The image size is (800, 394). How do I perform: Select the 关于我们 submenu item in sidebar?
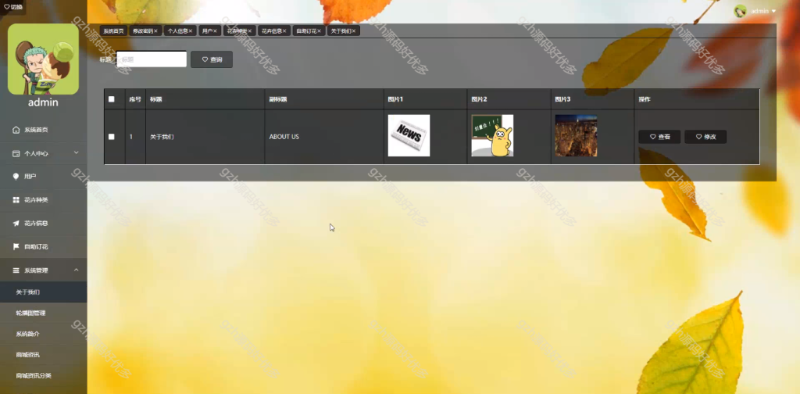coord(44,292)
